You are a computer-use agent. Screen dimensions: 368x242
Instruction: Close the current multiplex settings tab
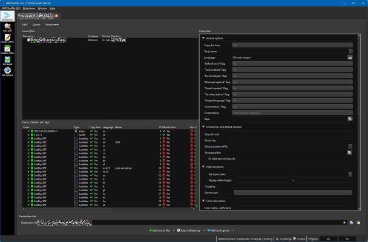click(x=56, y=16)
